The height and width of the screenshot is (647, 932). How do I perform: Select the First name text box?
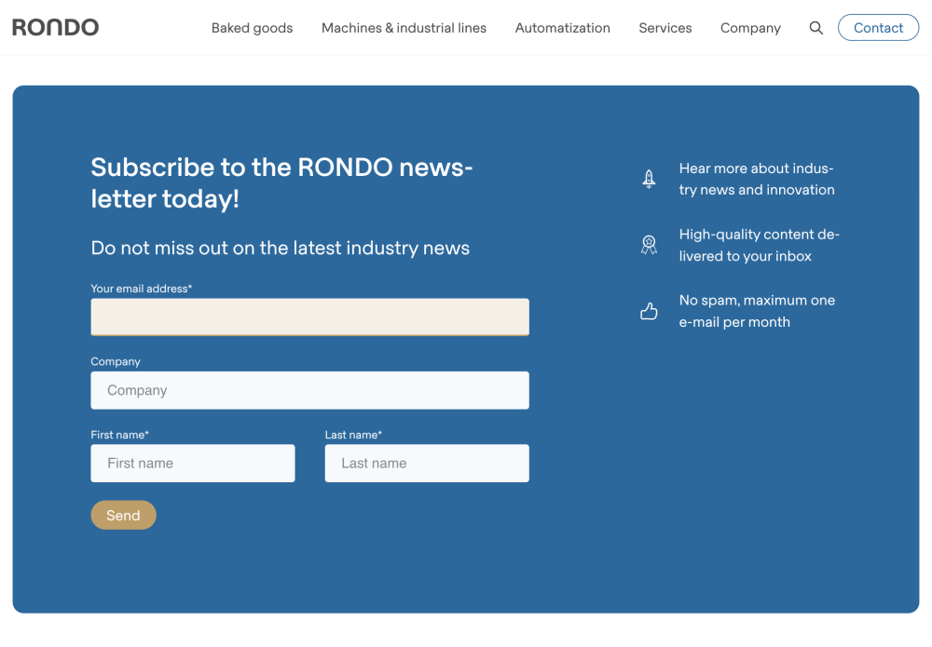click(193, 463)
